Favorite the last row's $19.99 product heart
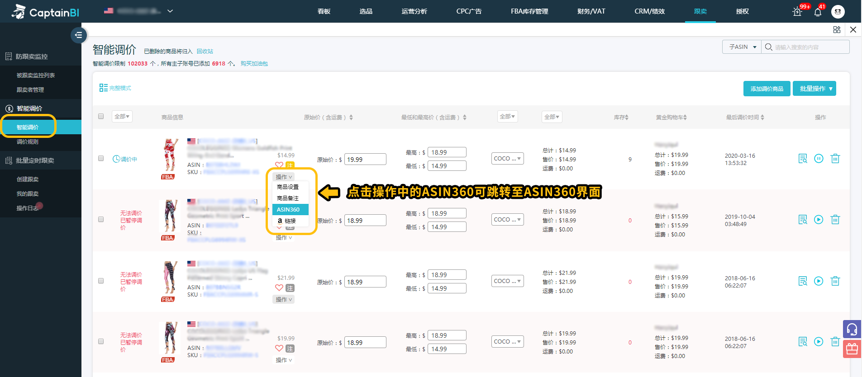862x377 pixels. coord(279,348)
